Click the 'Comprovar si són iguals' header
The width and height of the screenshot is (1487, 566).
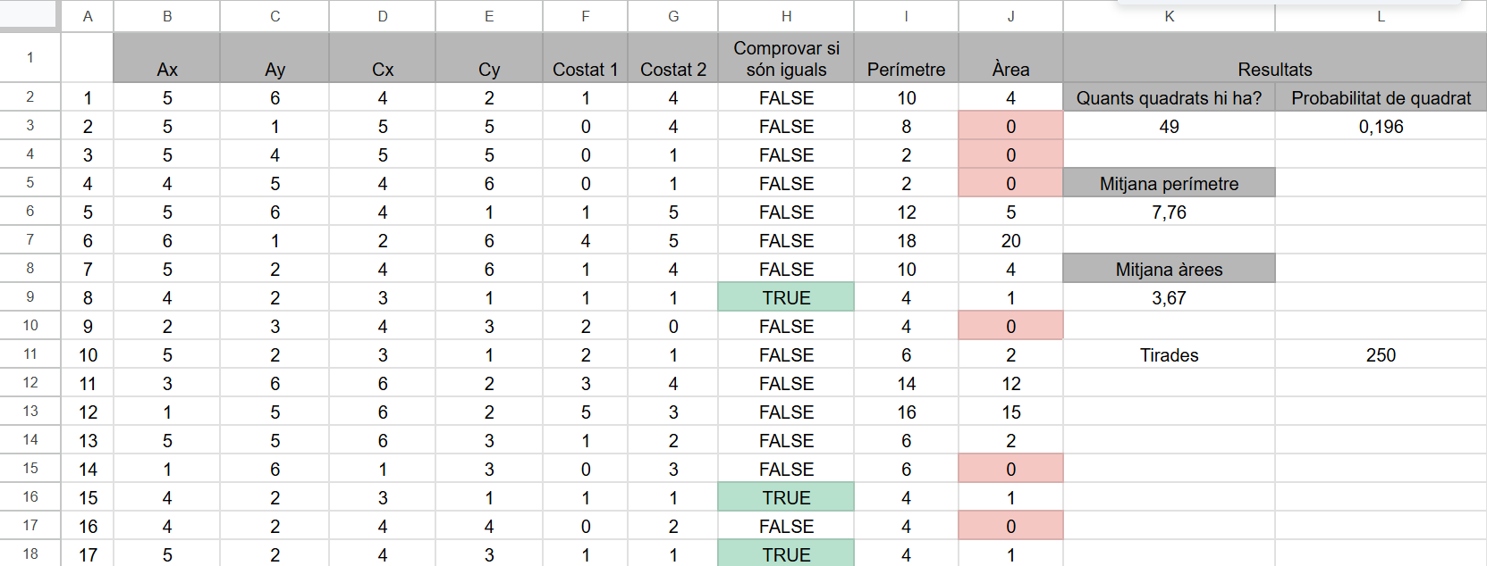[x=786, y=59]
